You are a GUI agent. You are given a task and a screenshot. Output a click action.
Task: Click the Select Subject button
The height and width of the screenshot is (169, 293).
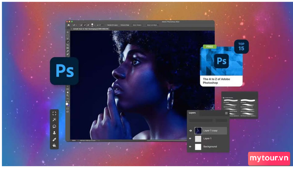pyautogui.click(x=137, y=25)
